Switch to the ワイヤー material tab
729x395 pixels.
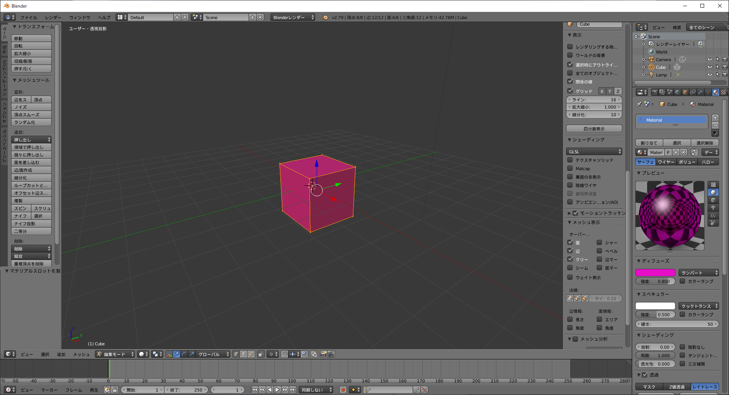(x=666, y=162)
